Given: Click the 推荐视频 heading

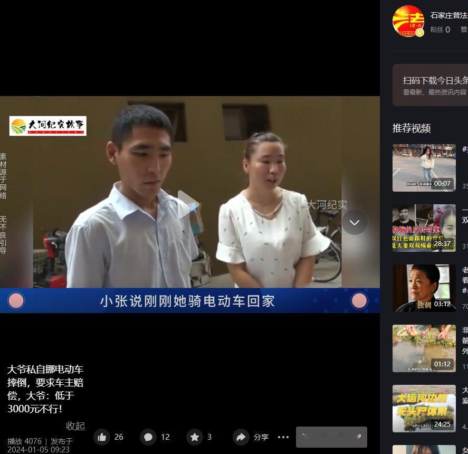Looking at the screenshot, I should click(x=412, y=128).
